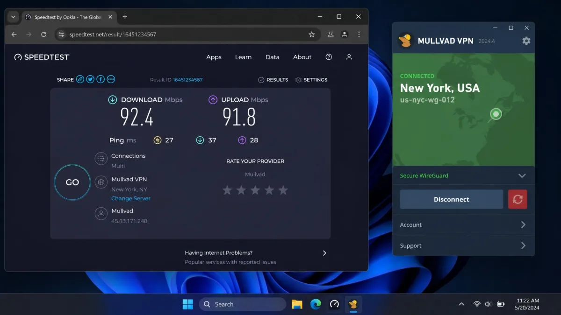Share result on Twitter
Viewport: 561px width, 315px height.
point(90,79)
